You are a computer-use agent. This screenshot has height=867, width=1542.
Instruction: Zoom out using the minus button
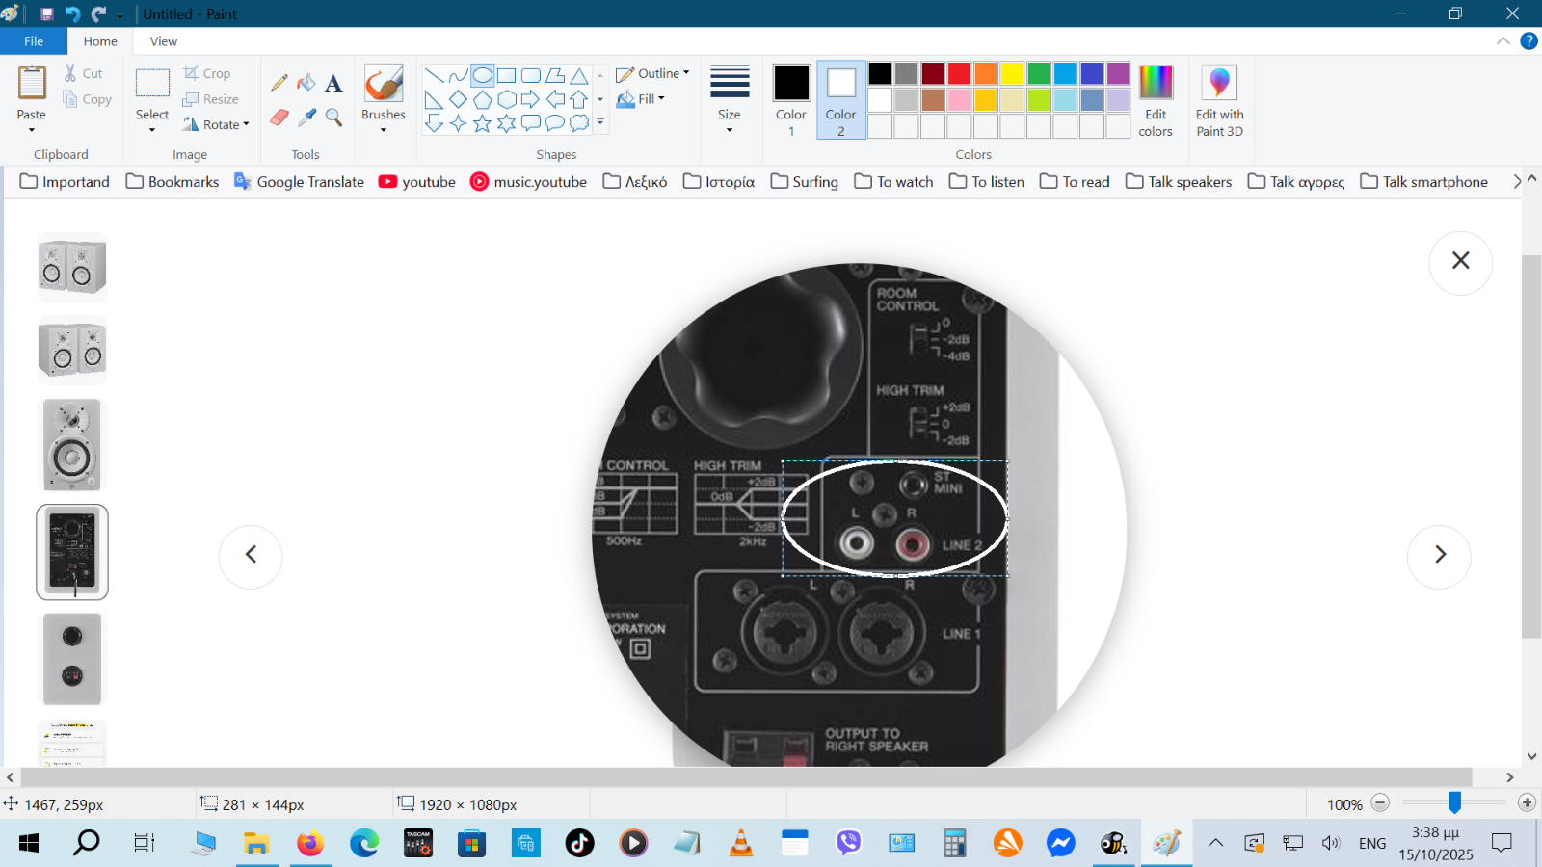click(x=1380, y=803)
